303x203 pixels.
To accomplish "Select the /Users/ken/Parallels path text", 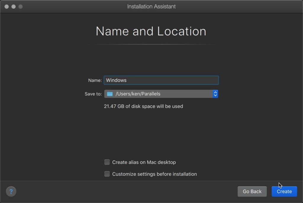I will click(x=138, y=94).
